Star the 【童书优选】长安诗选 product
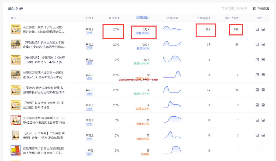The width and height of the screenshot is (276, 161). click(263, 59)
